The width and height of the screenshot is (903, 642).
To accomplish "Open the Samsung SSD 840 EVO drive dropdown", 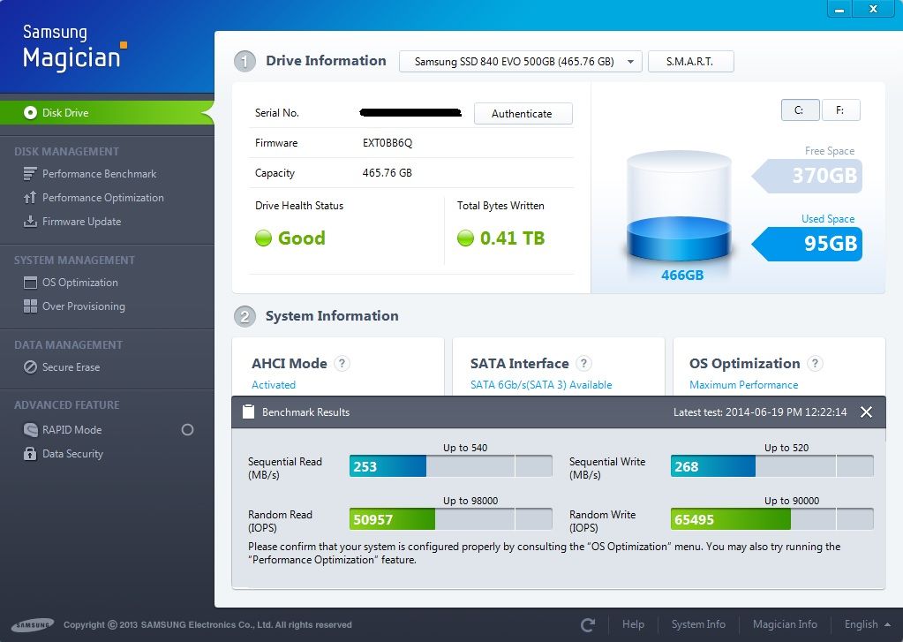I will pyautogui.click(x=520, y=62).
